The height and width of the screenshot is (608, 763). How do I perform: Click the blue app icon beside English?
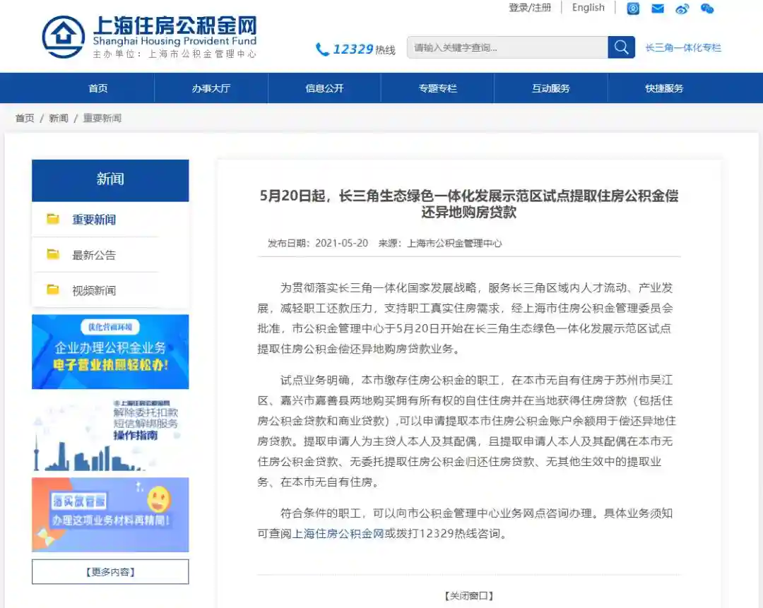point(634,8)
